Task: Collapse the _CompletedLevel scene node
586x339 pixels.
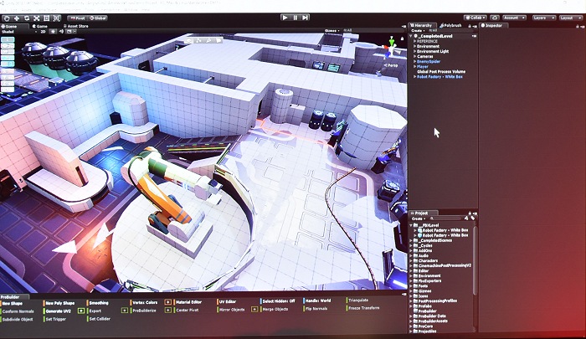Action: pos(412,36)
